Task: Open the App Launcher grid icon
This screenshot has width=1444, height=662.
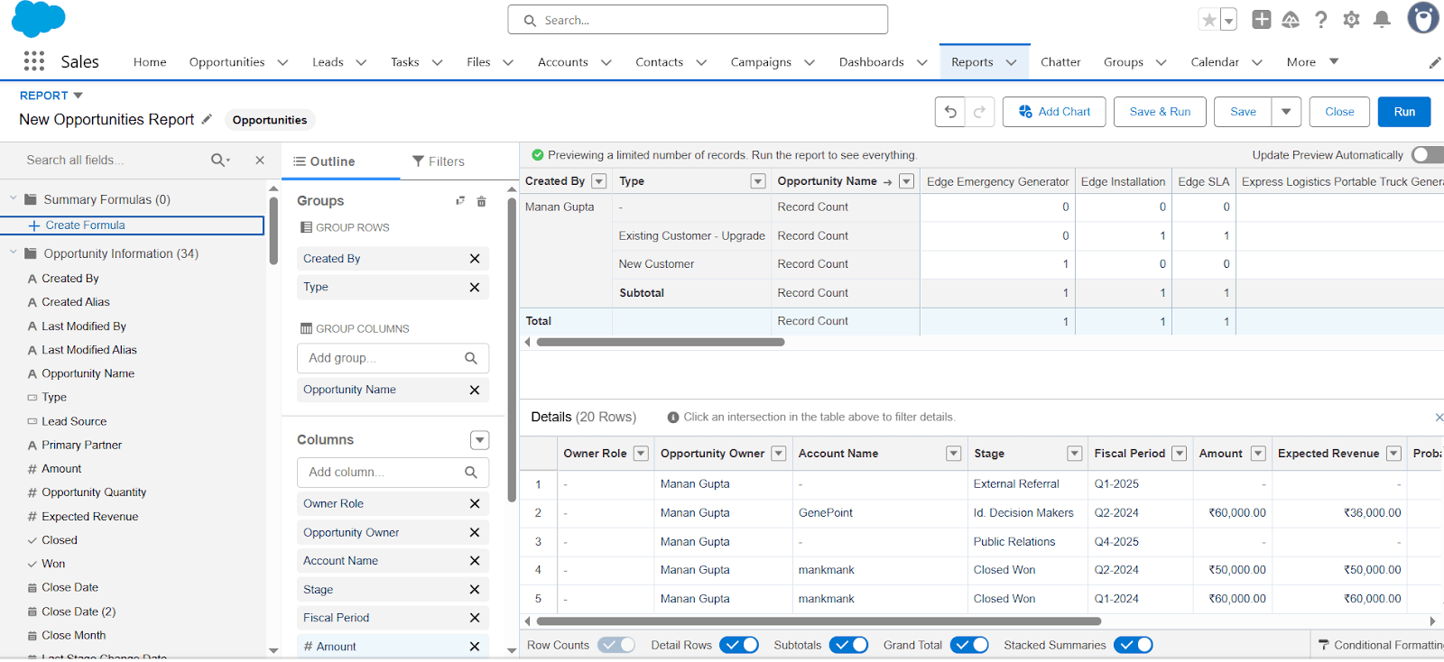Action: pos(34,61)
